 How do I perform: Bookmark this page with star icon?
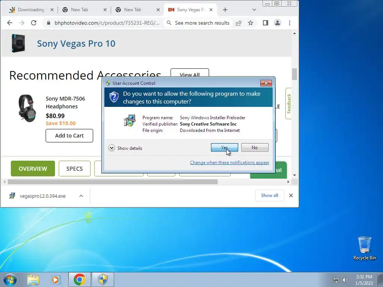pos(251,23)
